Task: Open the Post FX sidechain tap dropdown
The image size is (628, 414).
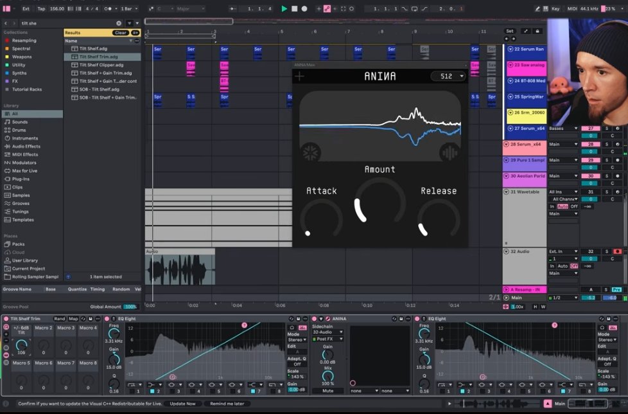Action: tap(327, 339)
